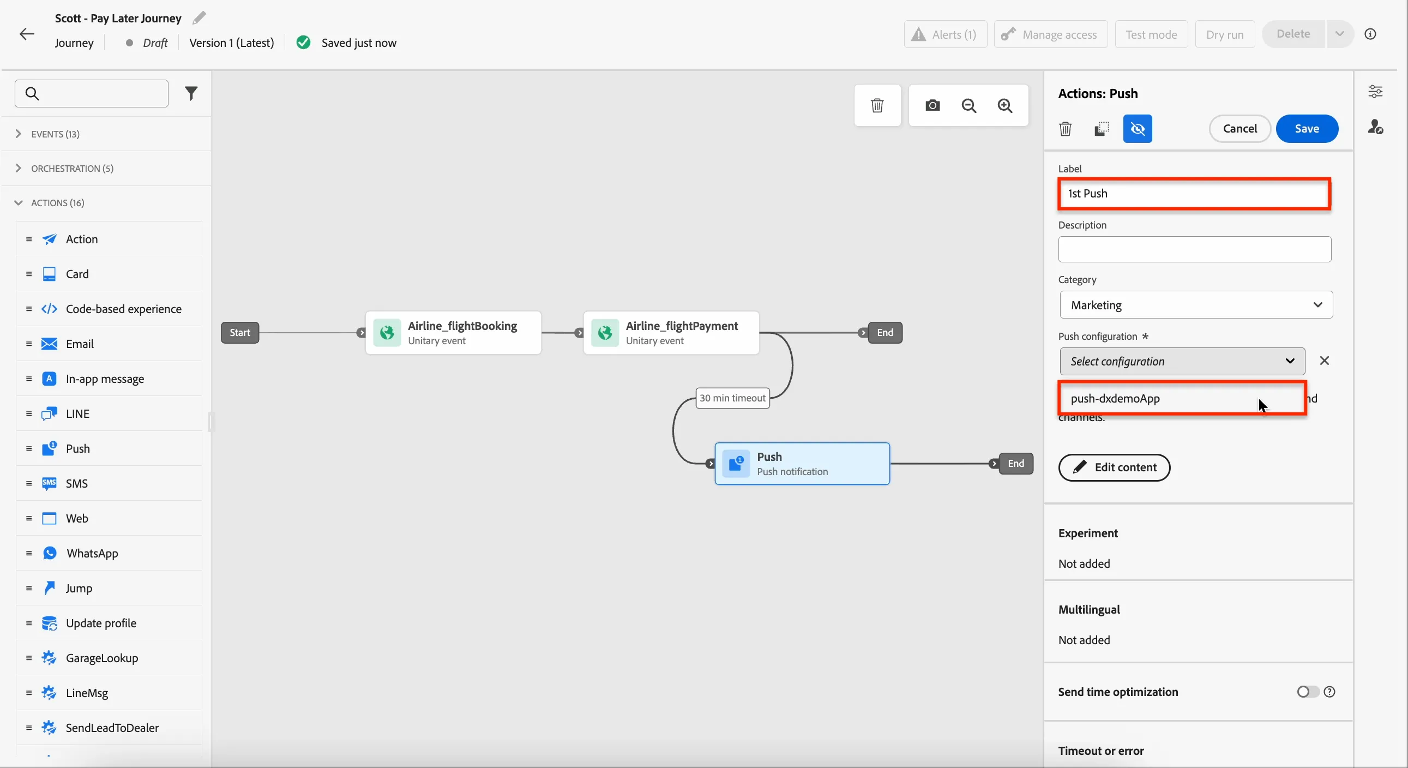Open the journey info icon

(1370, 34)
